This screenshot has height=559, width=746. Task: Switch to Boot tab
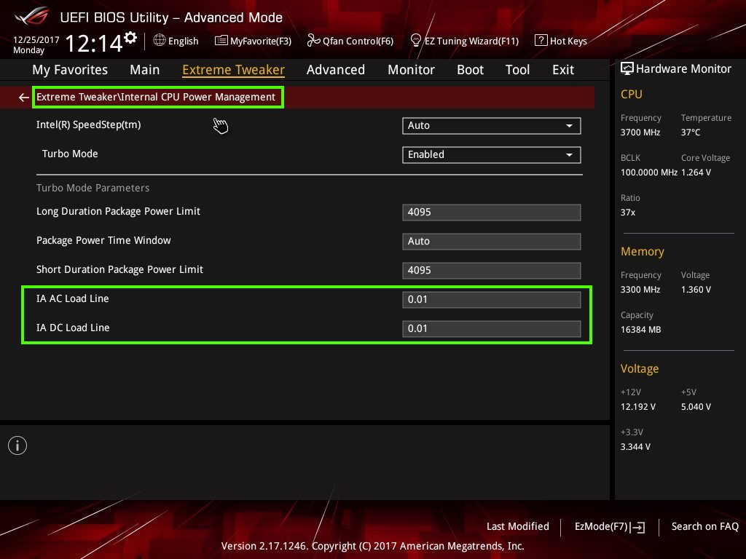pyautogui.click(x=470, y=70)
